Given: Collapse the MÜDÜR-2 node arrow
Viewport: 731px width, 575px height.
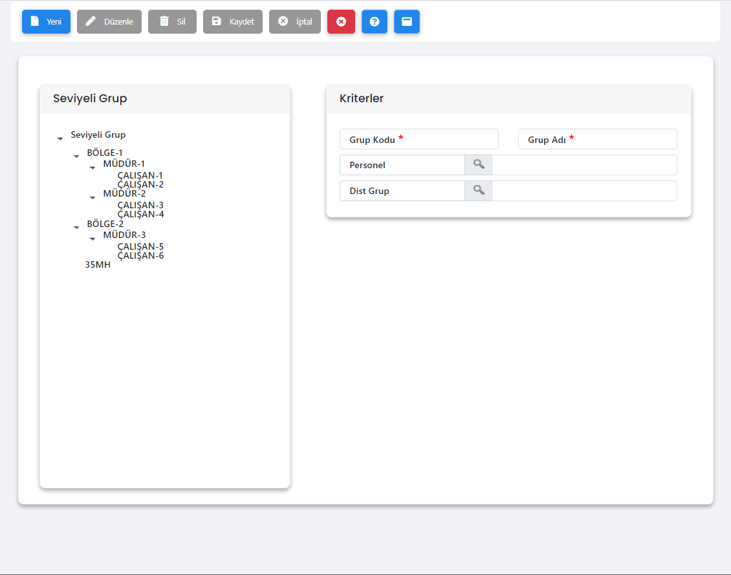Looking at the screenshot, I should point(93,197).
